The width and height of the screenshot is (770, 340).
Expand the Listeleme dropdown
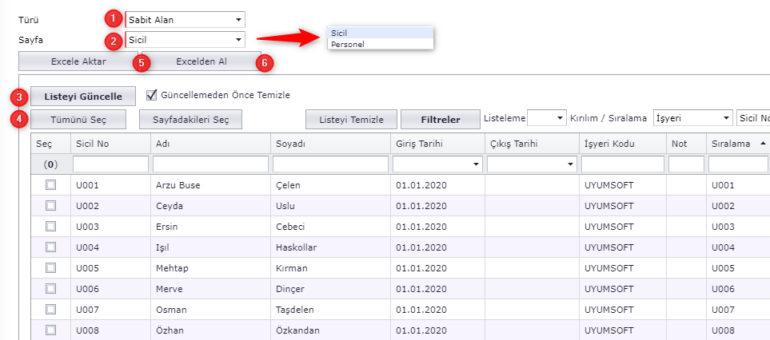point(547,118)
